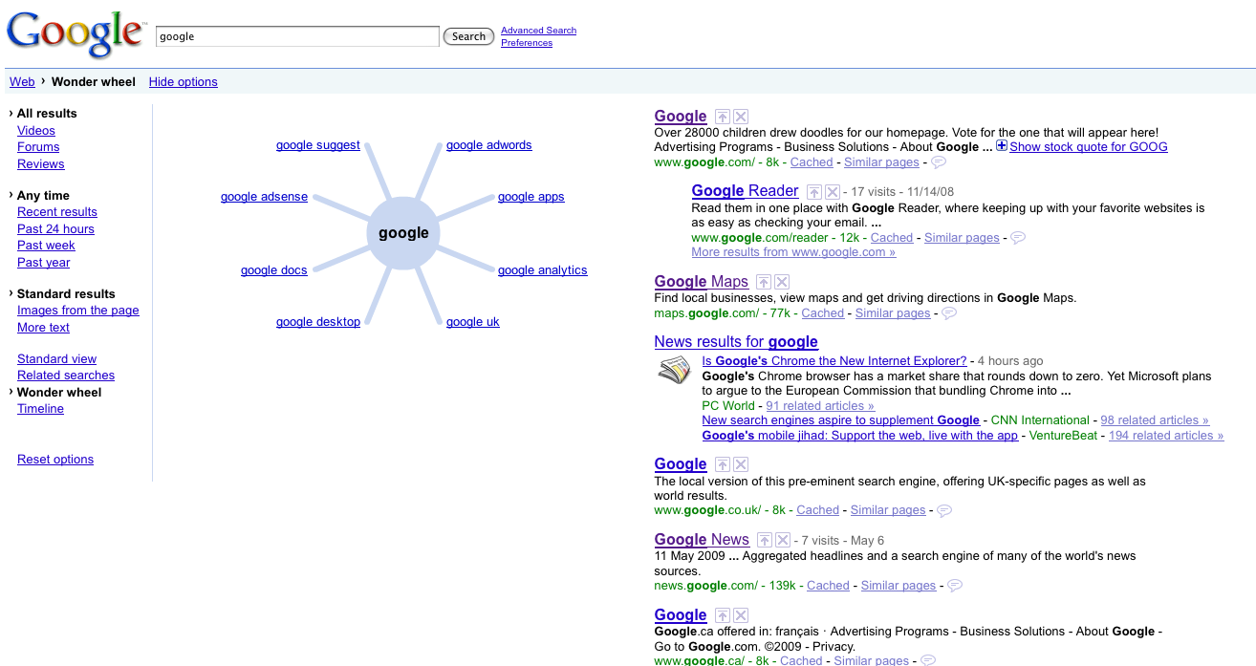Select the google desktop wheel node
Screen dimensions: 1256x666
click(318, 322)
